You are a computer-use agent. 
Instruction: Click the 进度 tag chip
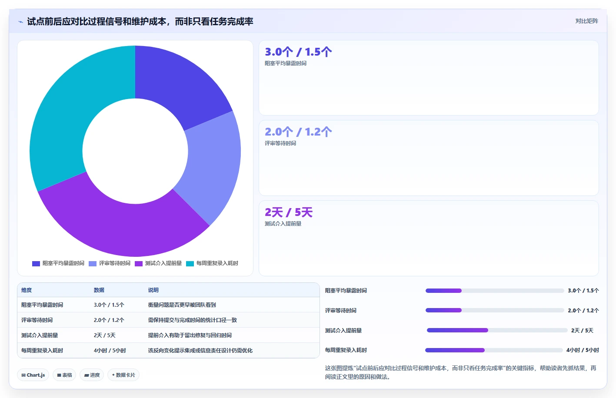(92, 375)
